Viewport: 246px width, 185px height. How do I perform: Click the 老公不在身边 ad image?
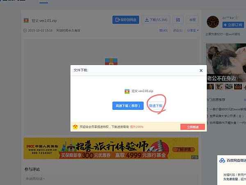(226, 62)
